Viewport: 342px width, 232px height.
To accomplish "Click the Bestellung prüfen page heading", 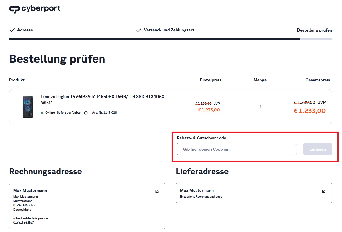I will tap(57, 59).
